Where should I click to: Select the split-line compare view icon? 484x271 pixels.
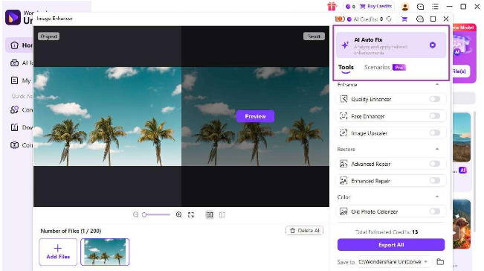click(222, 214)
